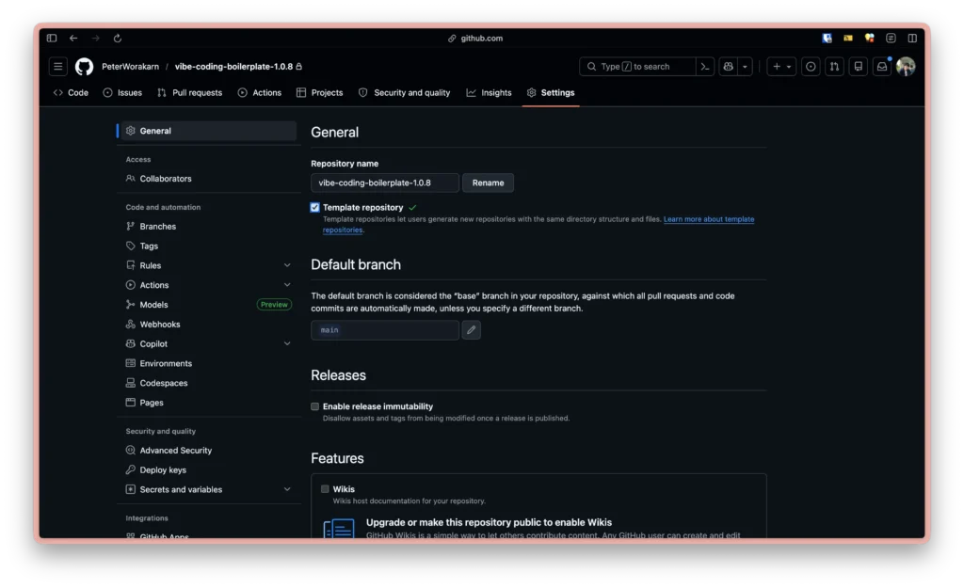Open the browser split view icon
The width and height of the screenshot is (964, 588).
point(912,38)
